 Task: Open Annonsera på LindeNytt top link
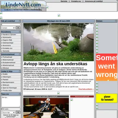coord(94,1)
